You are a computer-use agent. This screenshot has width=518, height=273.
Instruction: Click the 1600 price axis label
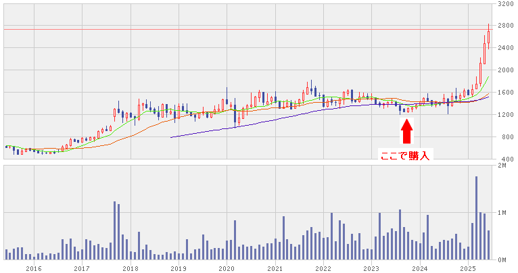(505, 93)
